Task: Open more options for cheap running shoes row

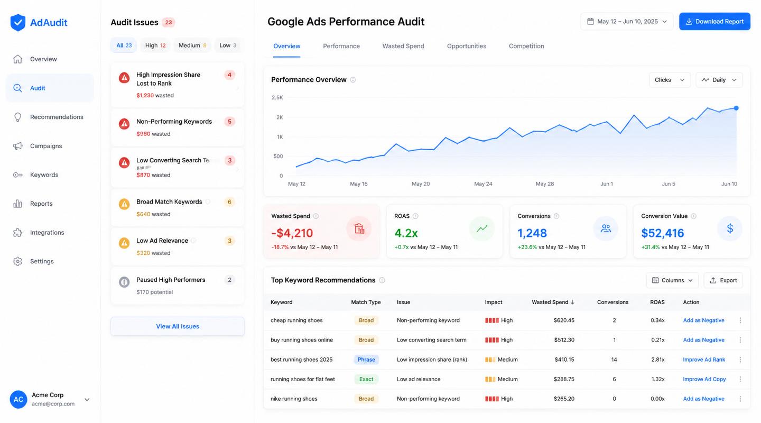Action: (x=740, y=320)
